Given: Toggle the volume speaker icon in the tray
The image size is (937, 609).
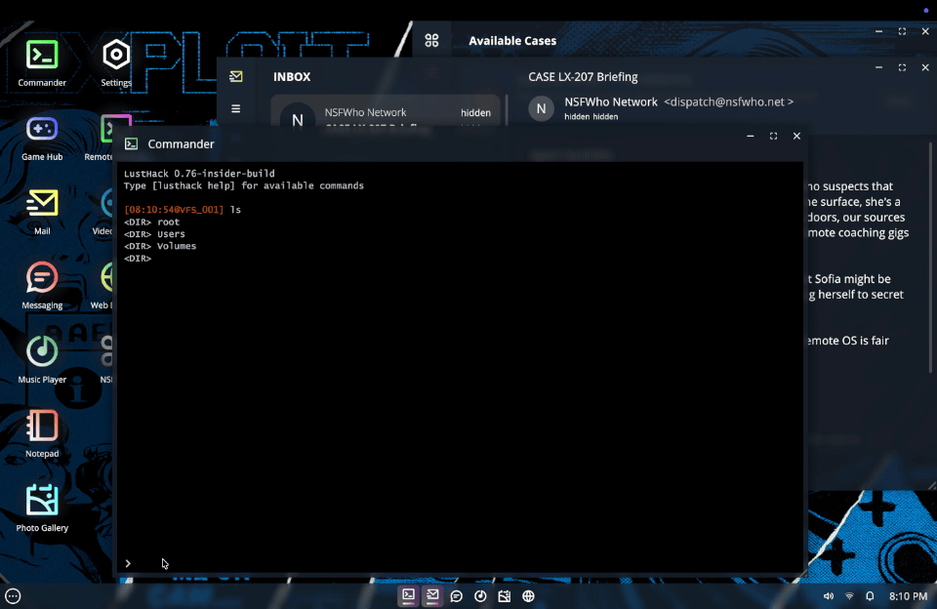Looking at the screenshot, I should [829, 596].
